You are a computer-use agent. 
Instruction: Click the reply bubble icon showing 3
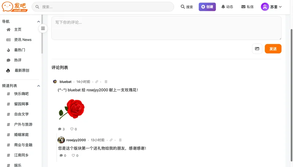point(60,129)
